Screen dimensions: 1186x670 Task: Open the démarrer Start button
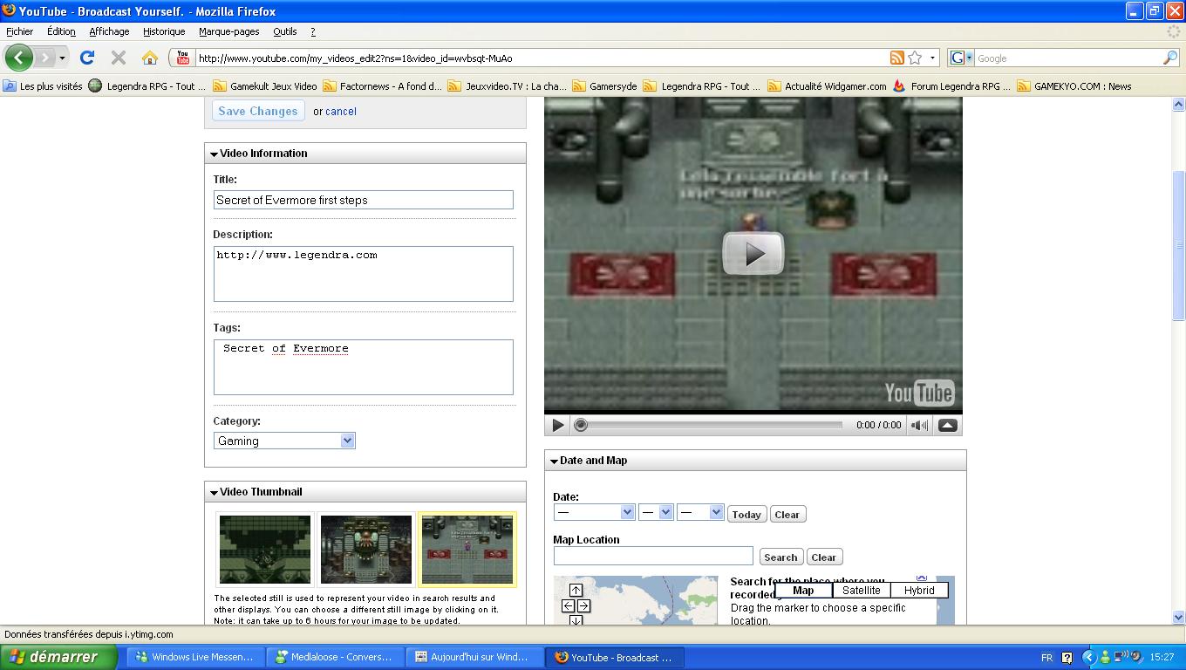coord(58,657)
